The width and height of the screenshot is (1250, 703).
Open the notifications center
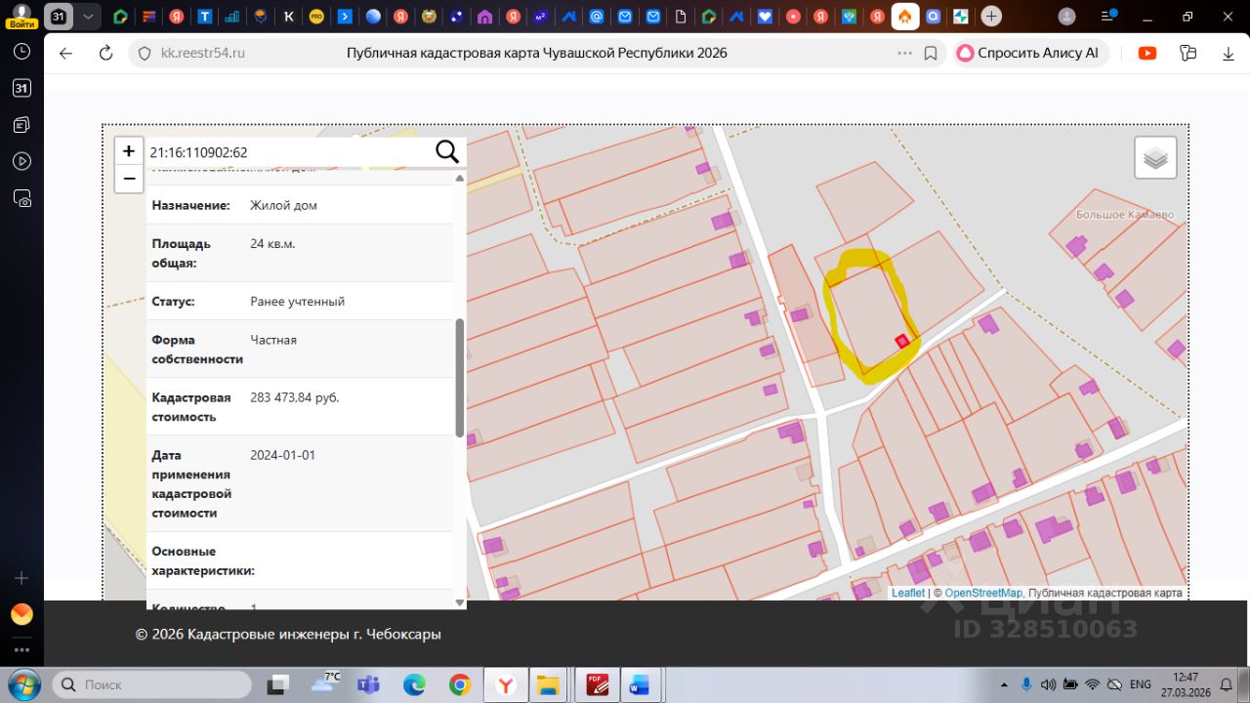(1226, 684)
